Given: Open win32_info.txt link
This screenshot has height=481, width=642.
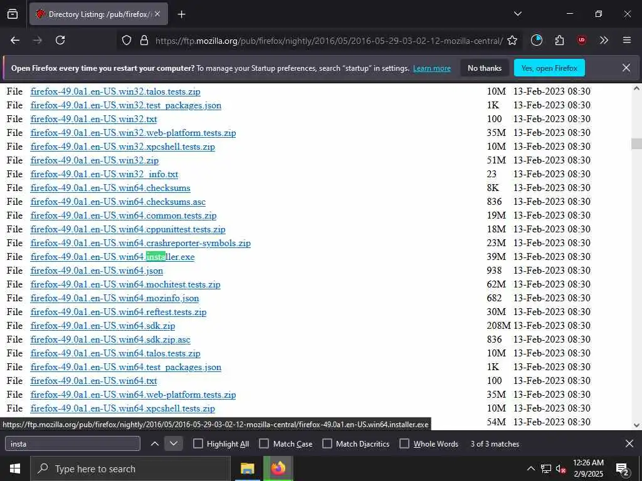Looking at the screenshot, I should [x=105, y=174].
